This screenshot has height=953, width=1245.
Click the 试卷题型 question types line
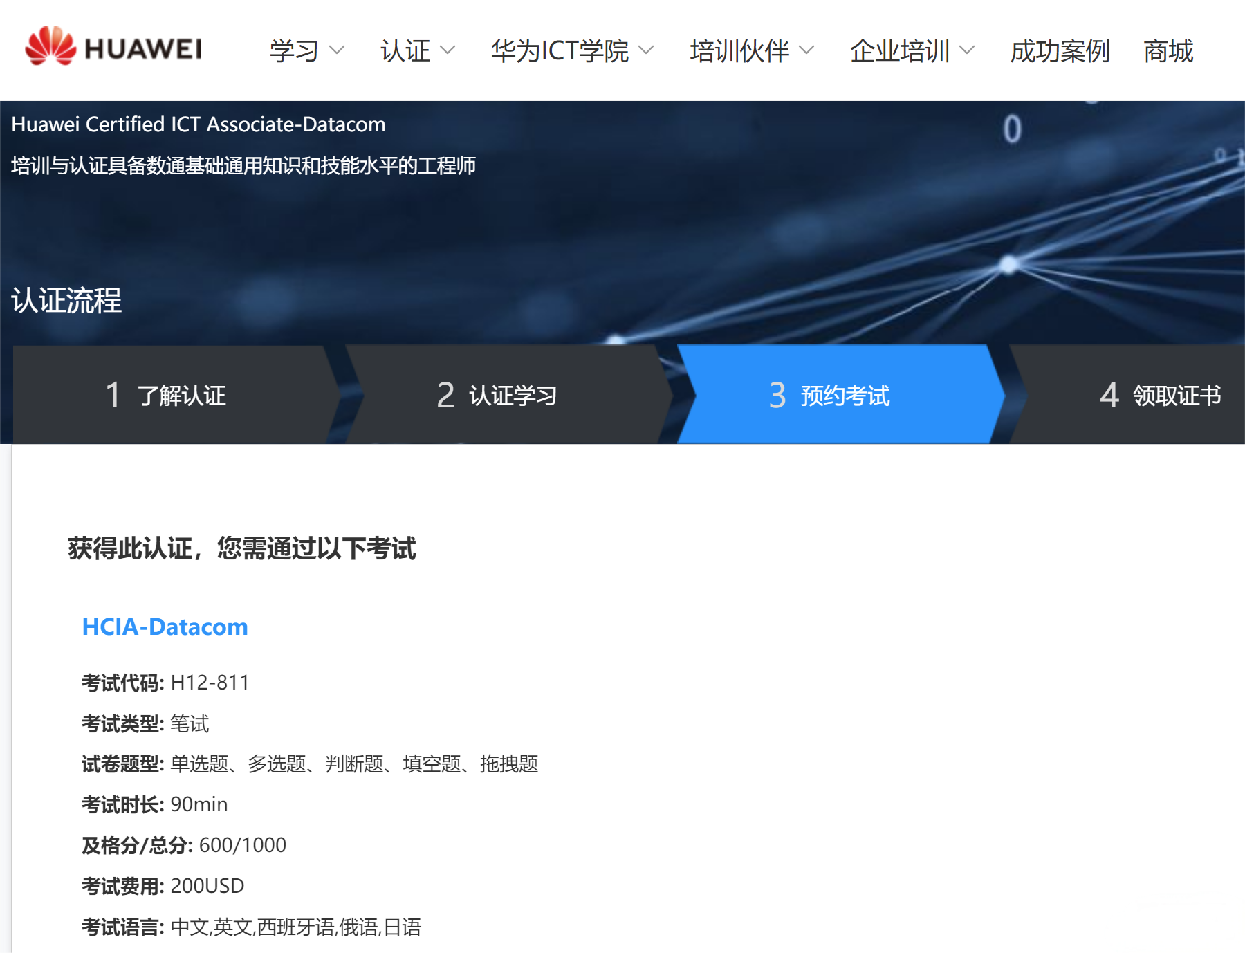310,764
